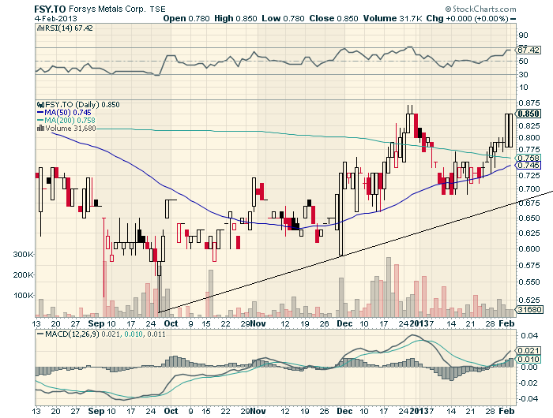
Task: Click the 0.010 MACD signal tag
Action: [x=529, y=359]
